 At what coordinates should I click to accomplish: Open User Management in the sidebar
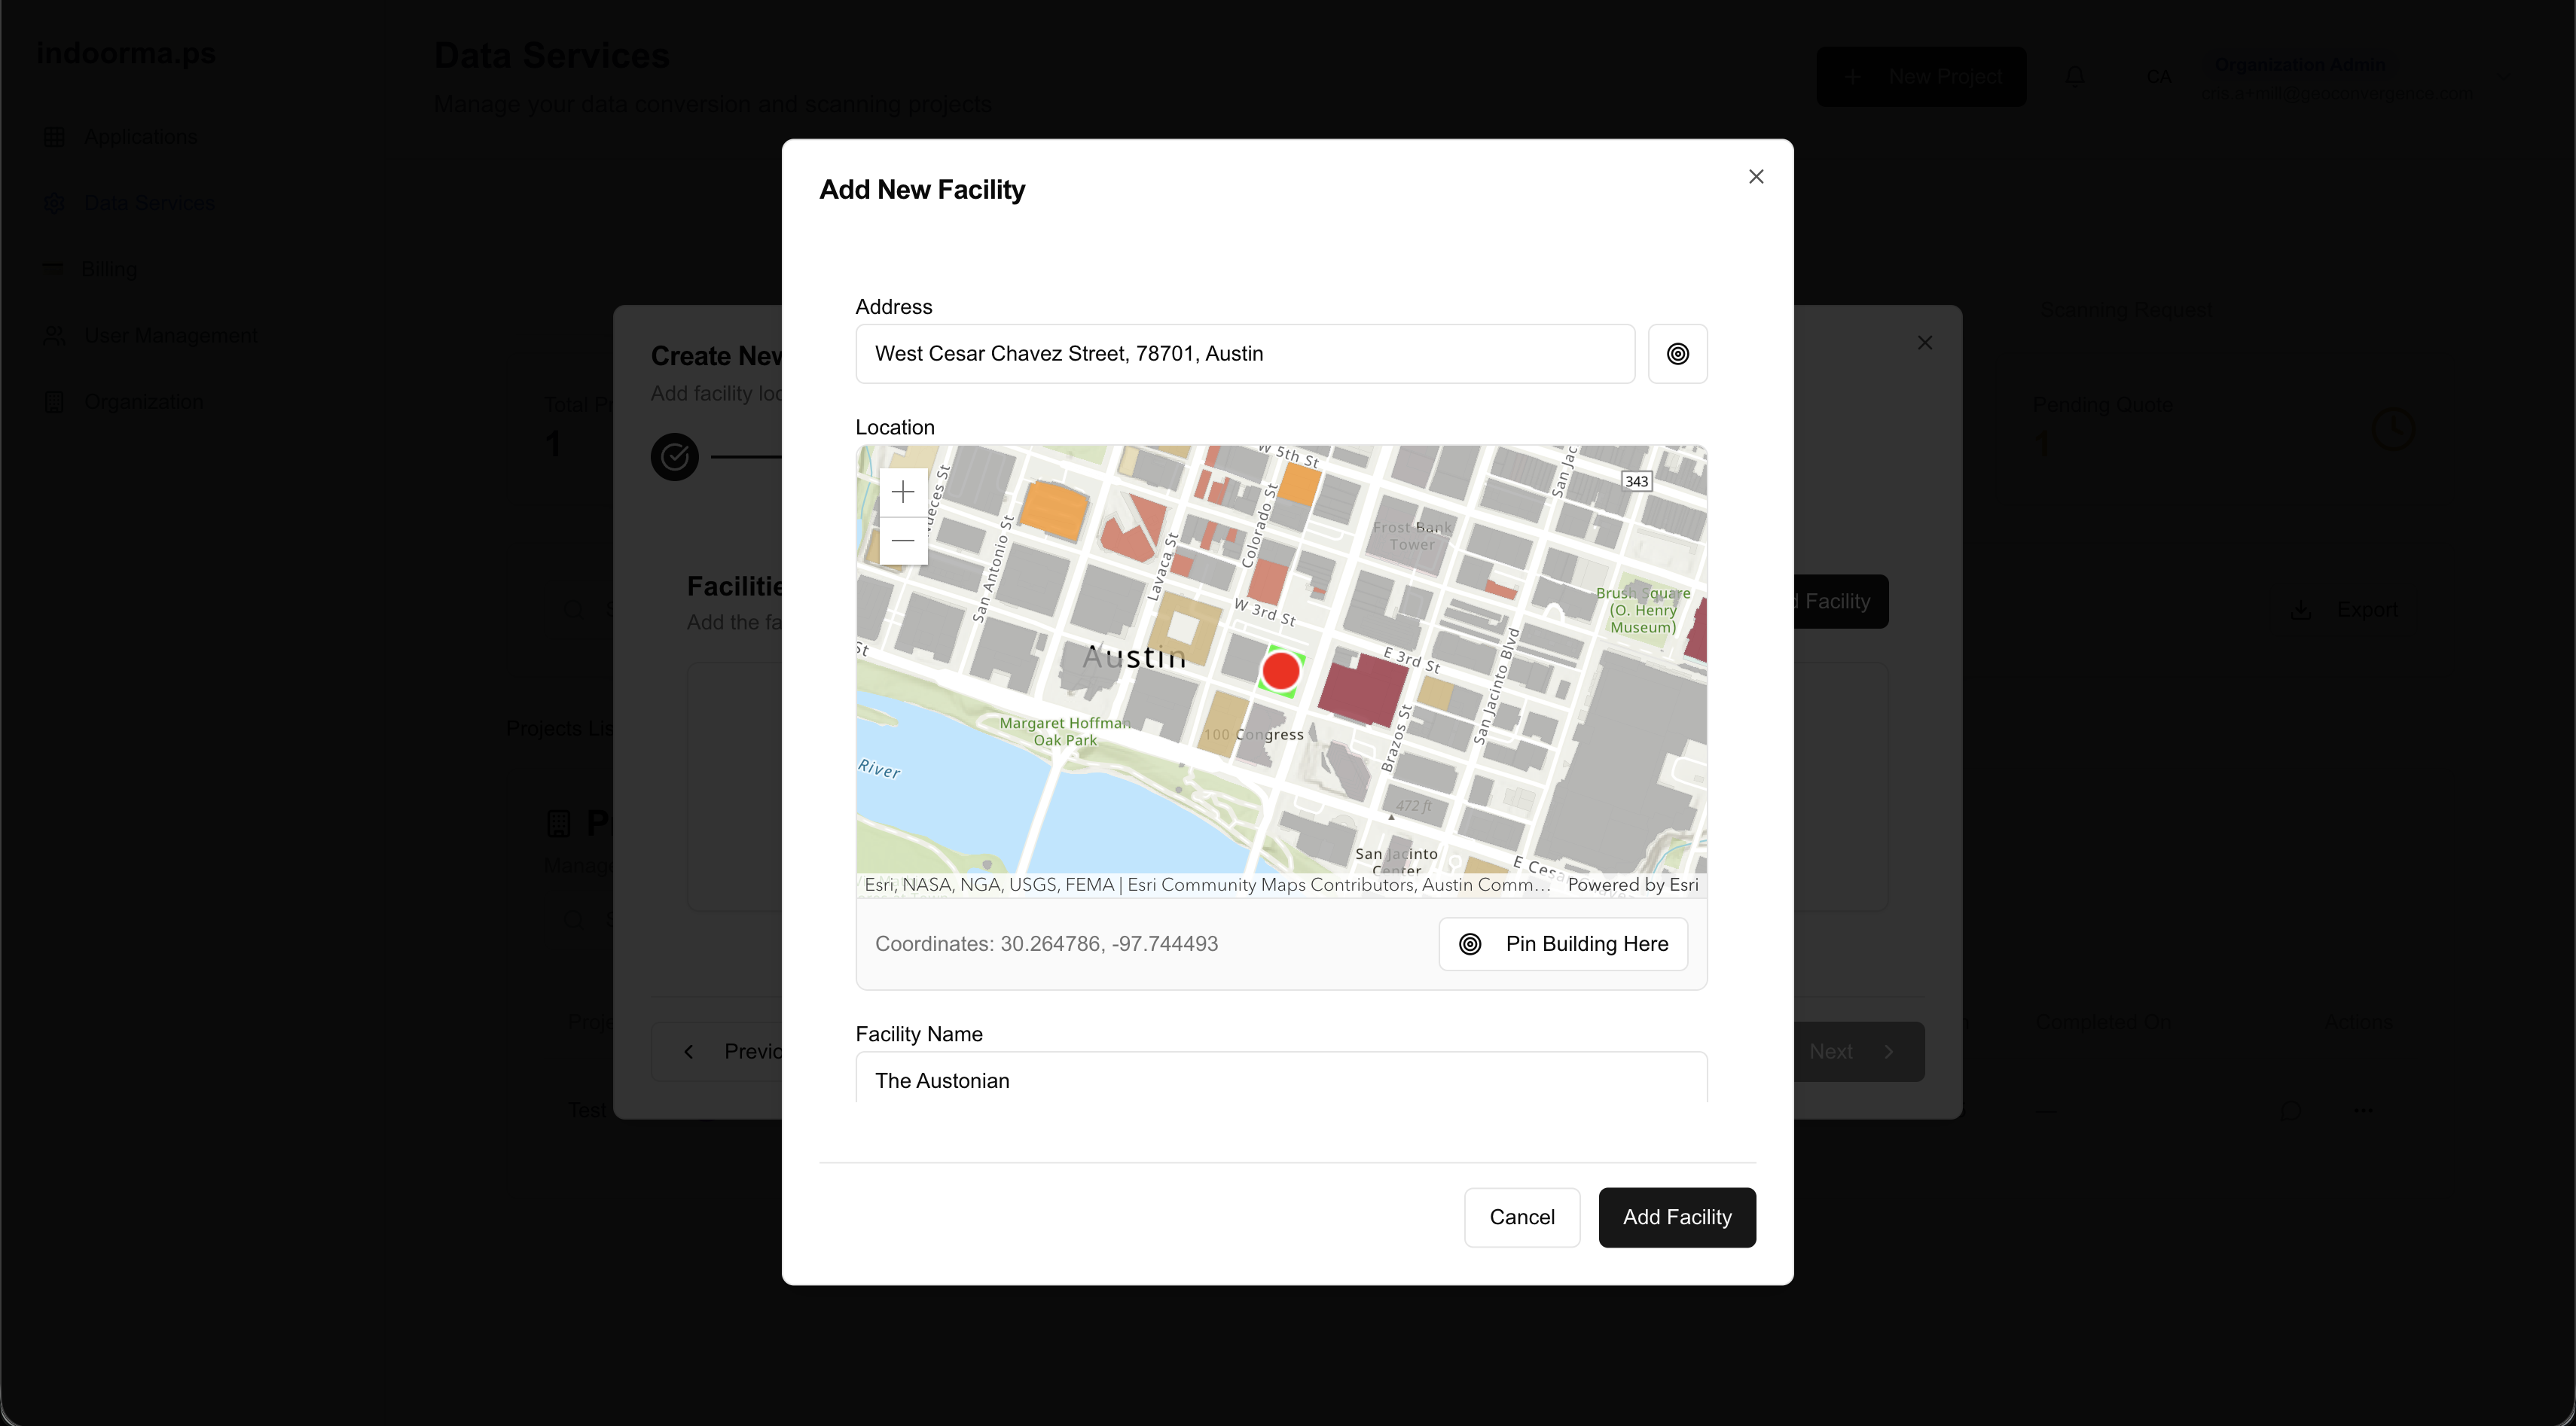point(170,336)
